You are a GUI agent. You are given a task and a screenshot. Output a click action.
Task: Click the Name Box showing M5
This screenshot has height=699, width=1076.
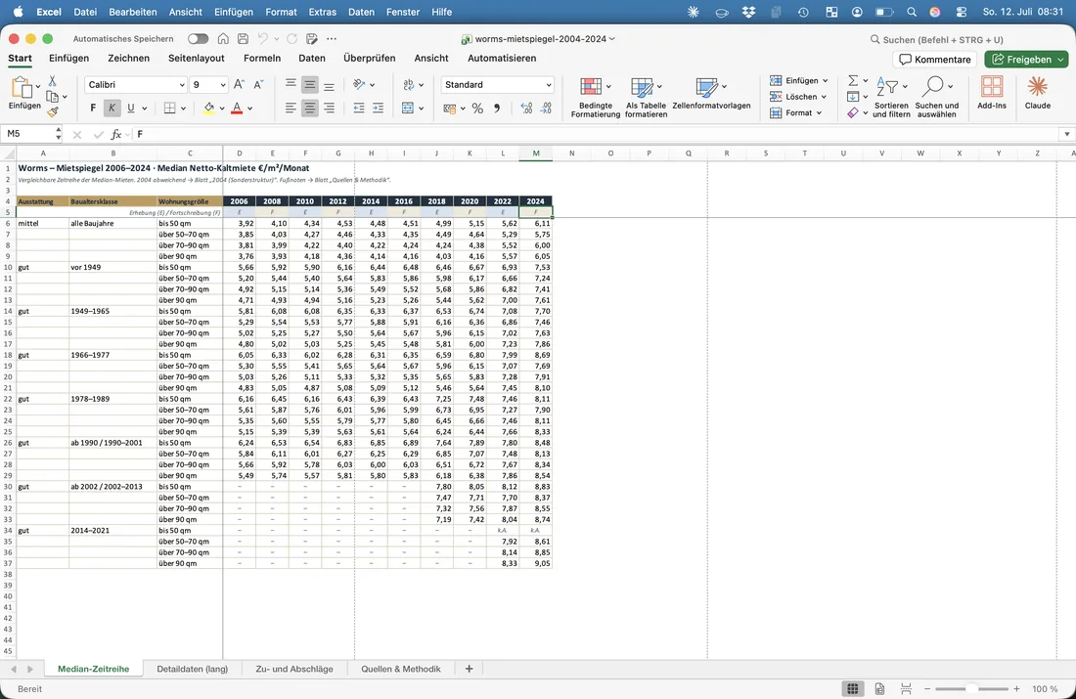(31, 134)
